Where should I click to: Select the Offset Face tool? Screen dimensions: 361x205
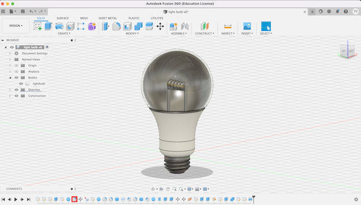149,26
